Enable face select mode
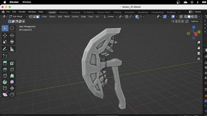The width and height of the screenshot is (207, 116). pos(38,17)
